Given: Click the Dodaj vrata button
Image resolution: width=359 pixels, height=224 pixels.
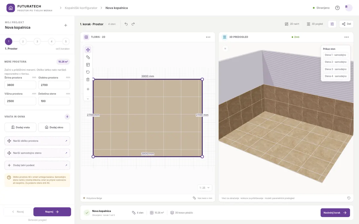Looking at the screenshot, I should coord(20,127).
